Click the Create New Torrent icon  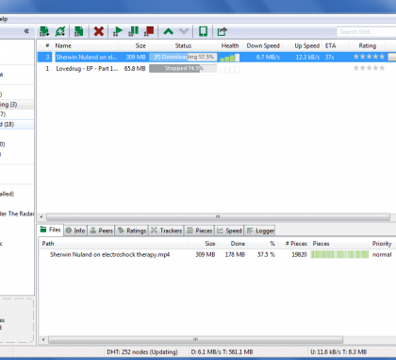coord(78,31)
